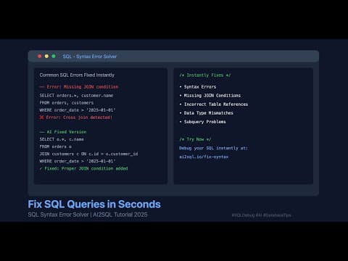Viewport: 348px width, 261px height.
Task: Click the 'FROM orders, customers' line
Action: point(67,103)
